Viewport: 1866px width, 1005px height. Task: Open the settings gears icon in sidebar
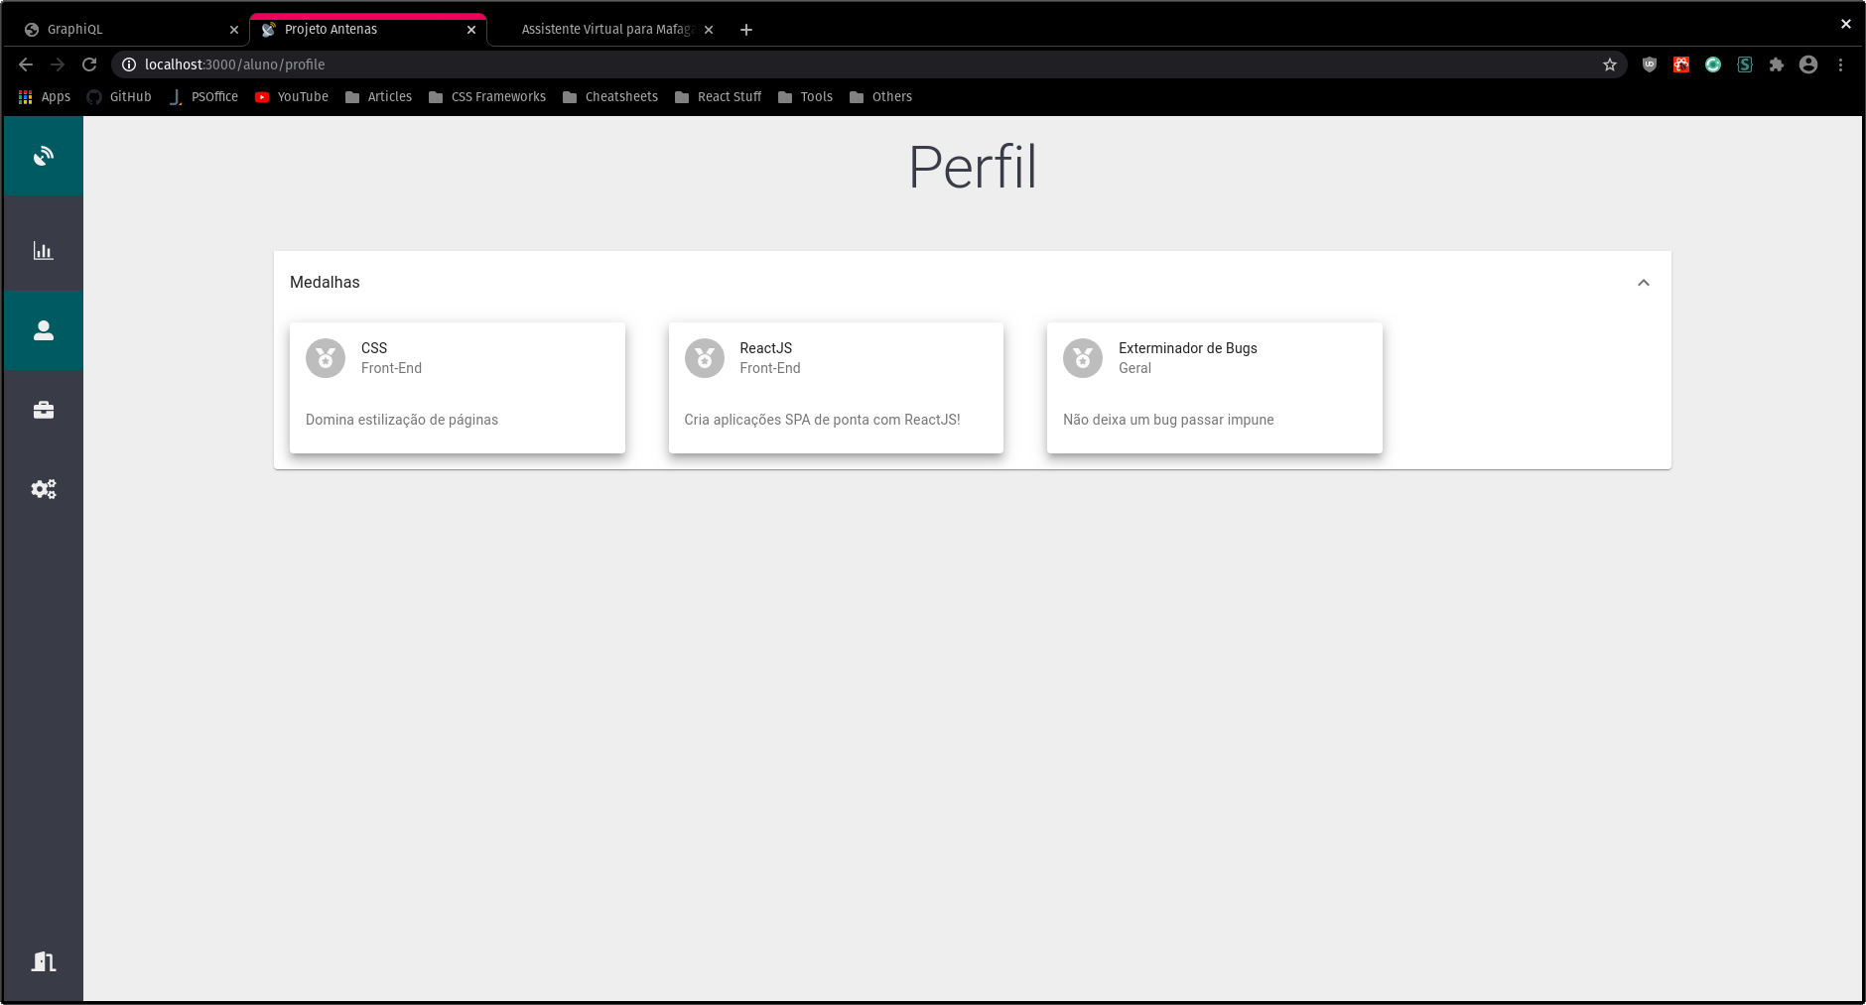tap(44, 489)
